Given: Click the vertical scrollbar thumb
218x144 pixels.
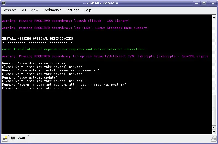Looking at the screenshot, I should click(x=214, y=110).
